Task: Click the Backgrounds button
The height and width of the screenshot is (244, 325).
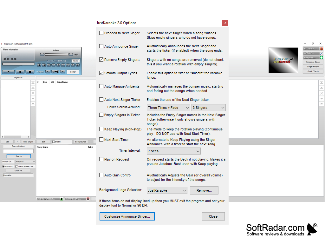Action: 81,142
